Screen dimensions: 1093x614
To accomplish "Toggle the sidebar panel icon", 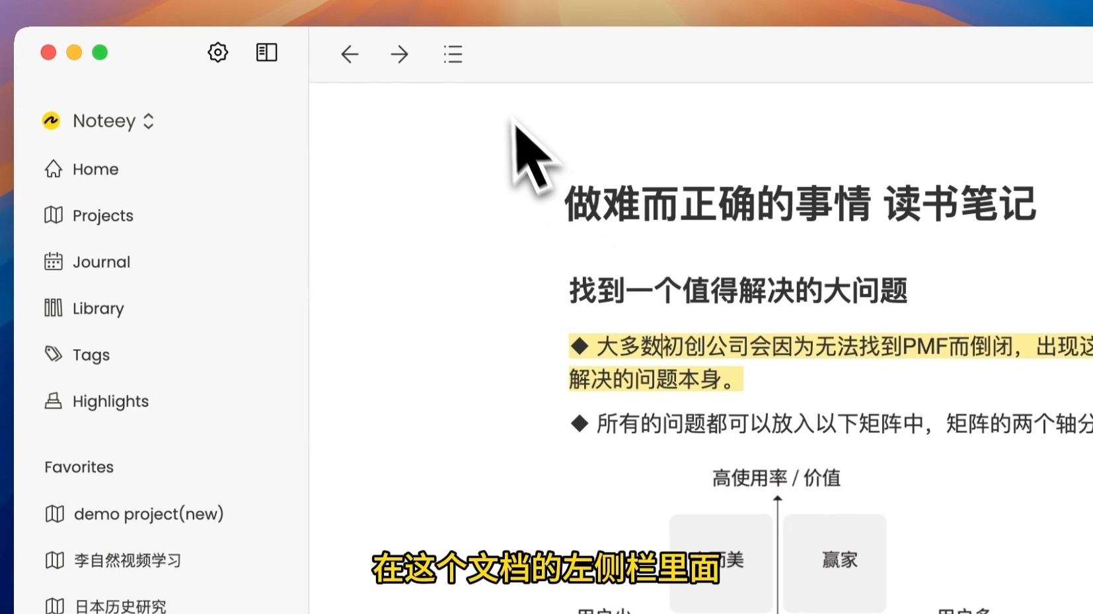I will click(x=266, y=53).
